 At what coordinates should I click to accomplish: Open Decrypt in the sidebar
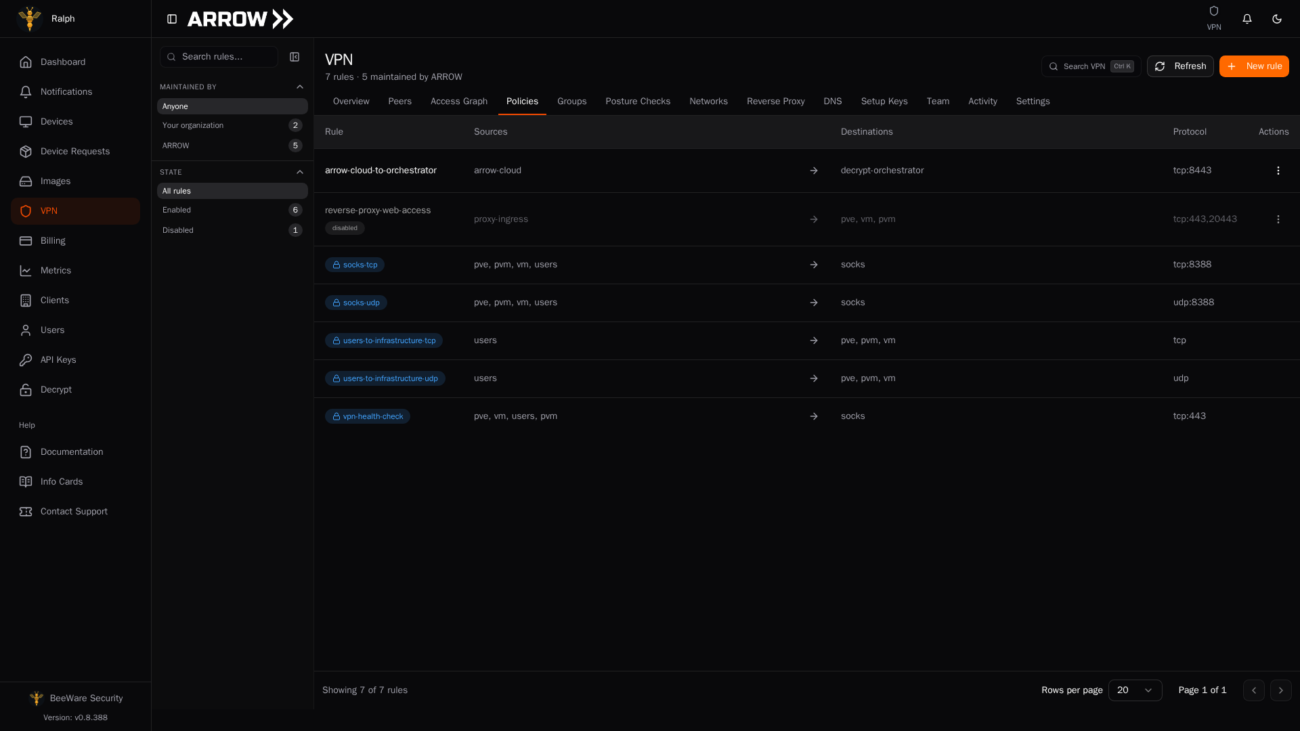(75, 390)
